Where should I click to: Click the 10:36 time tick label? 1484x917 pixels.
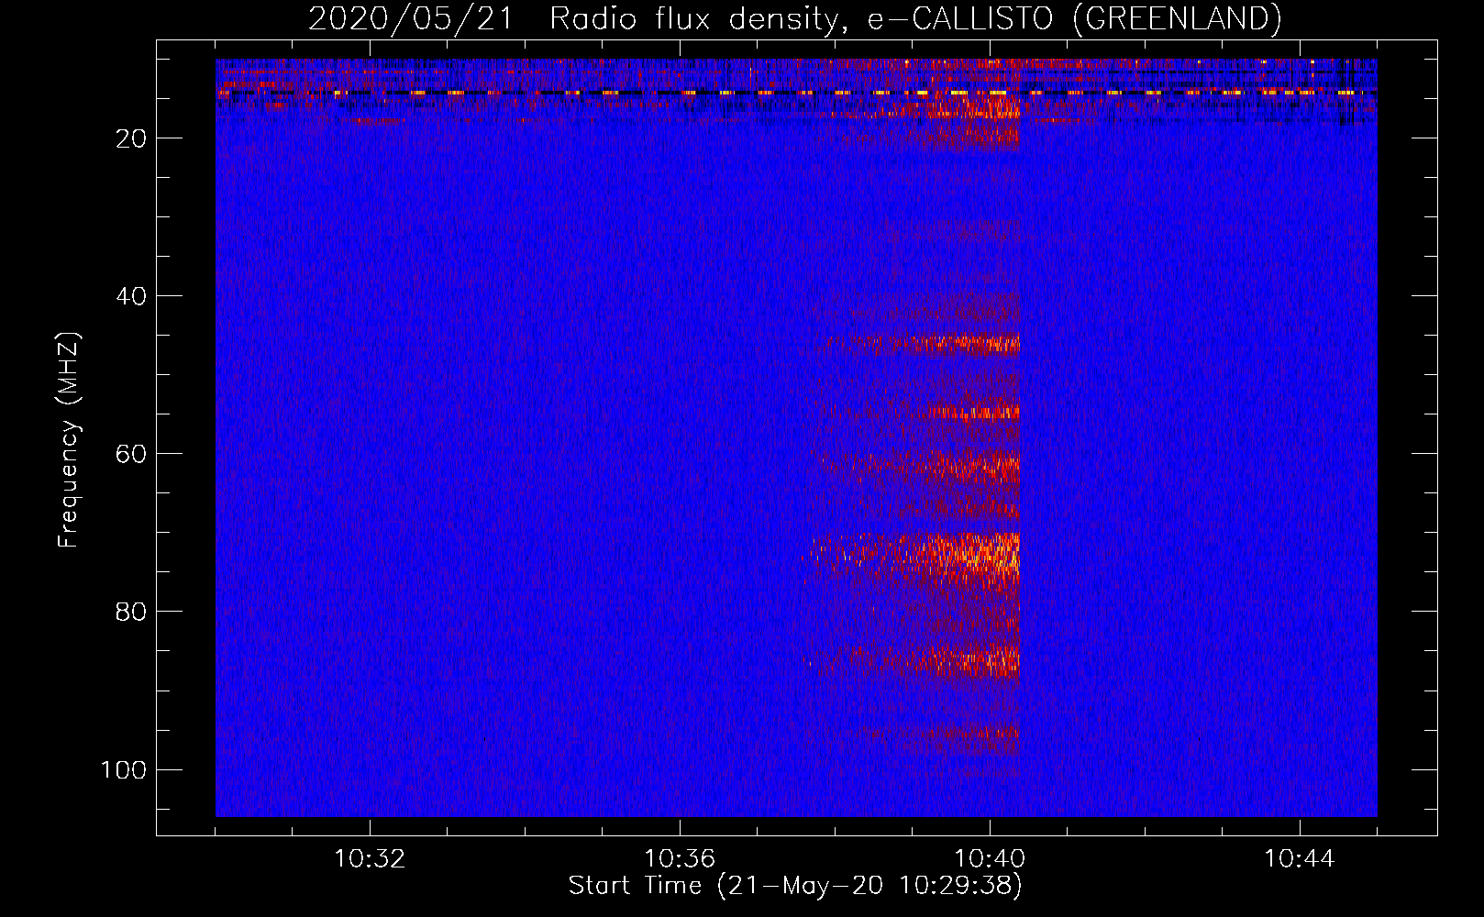[680, 859]
